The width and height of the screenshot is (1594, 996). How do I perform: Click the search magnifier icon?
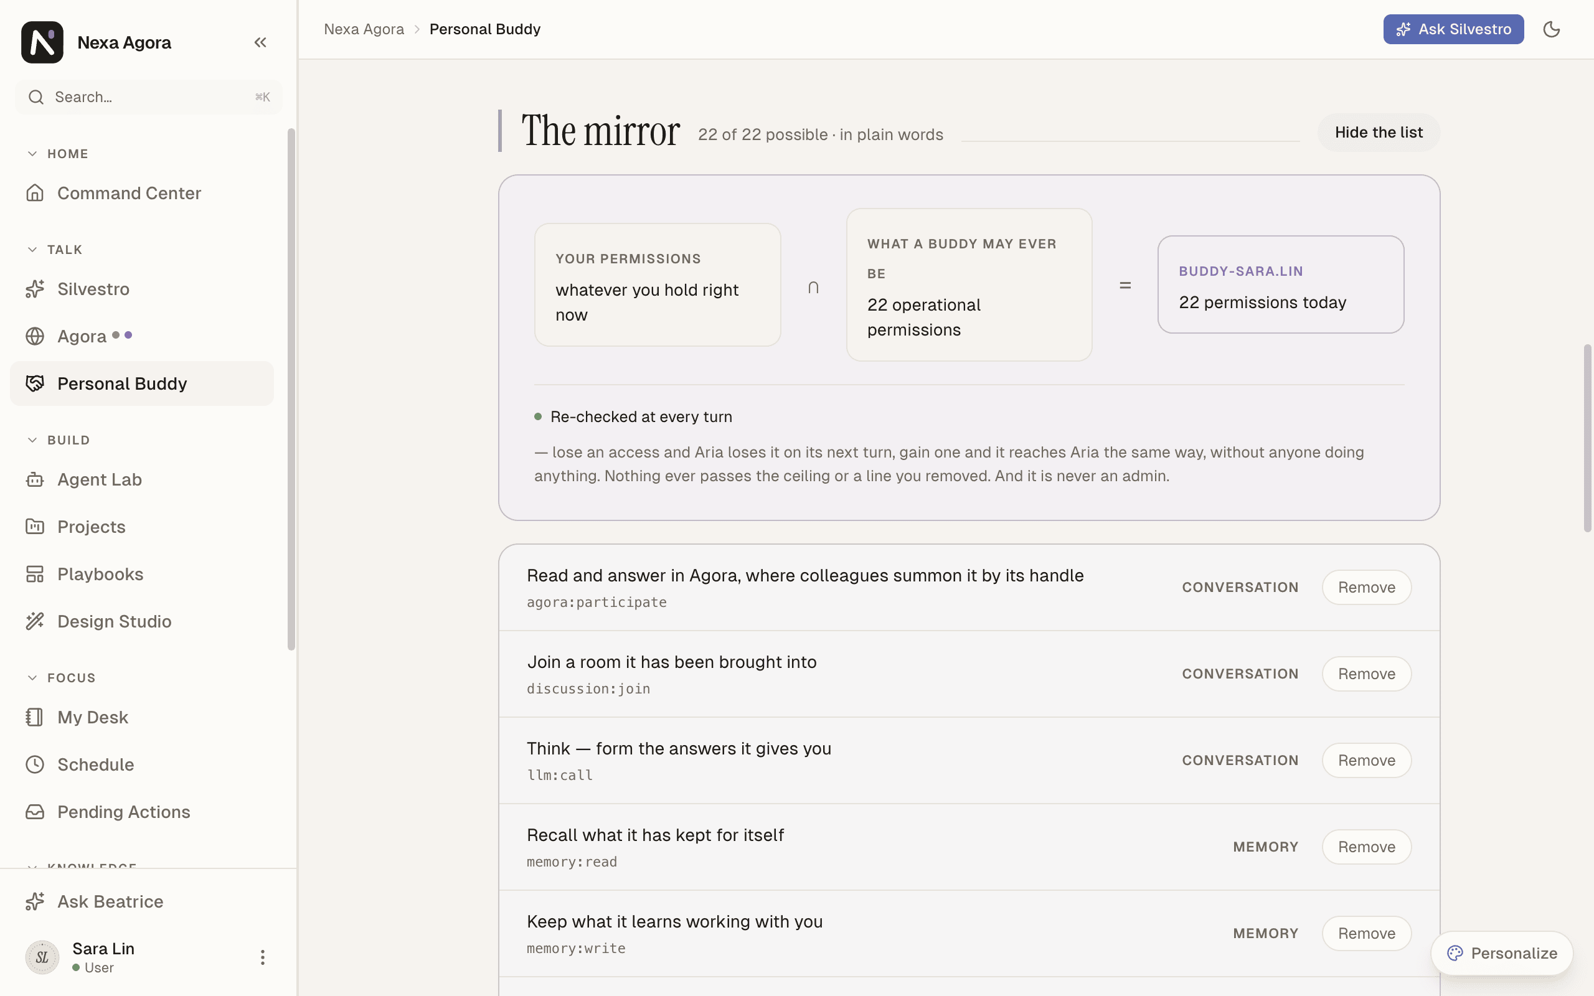coord(36,97)
